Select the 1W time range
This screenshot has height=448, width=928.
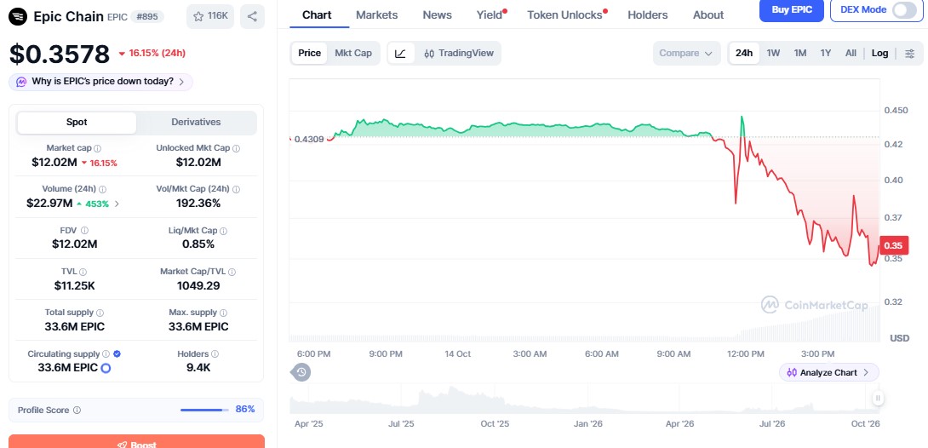click(x=773, y=54)
